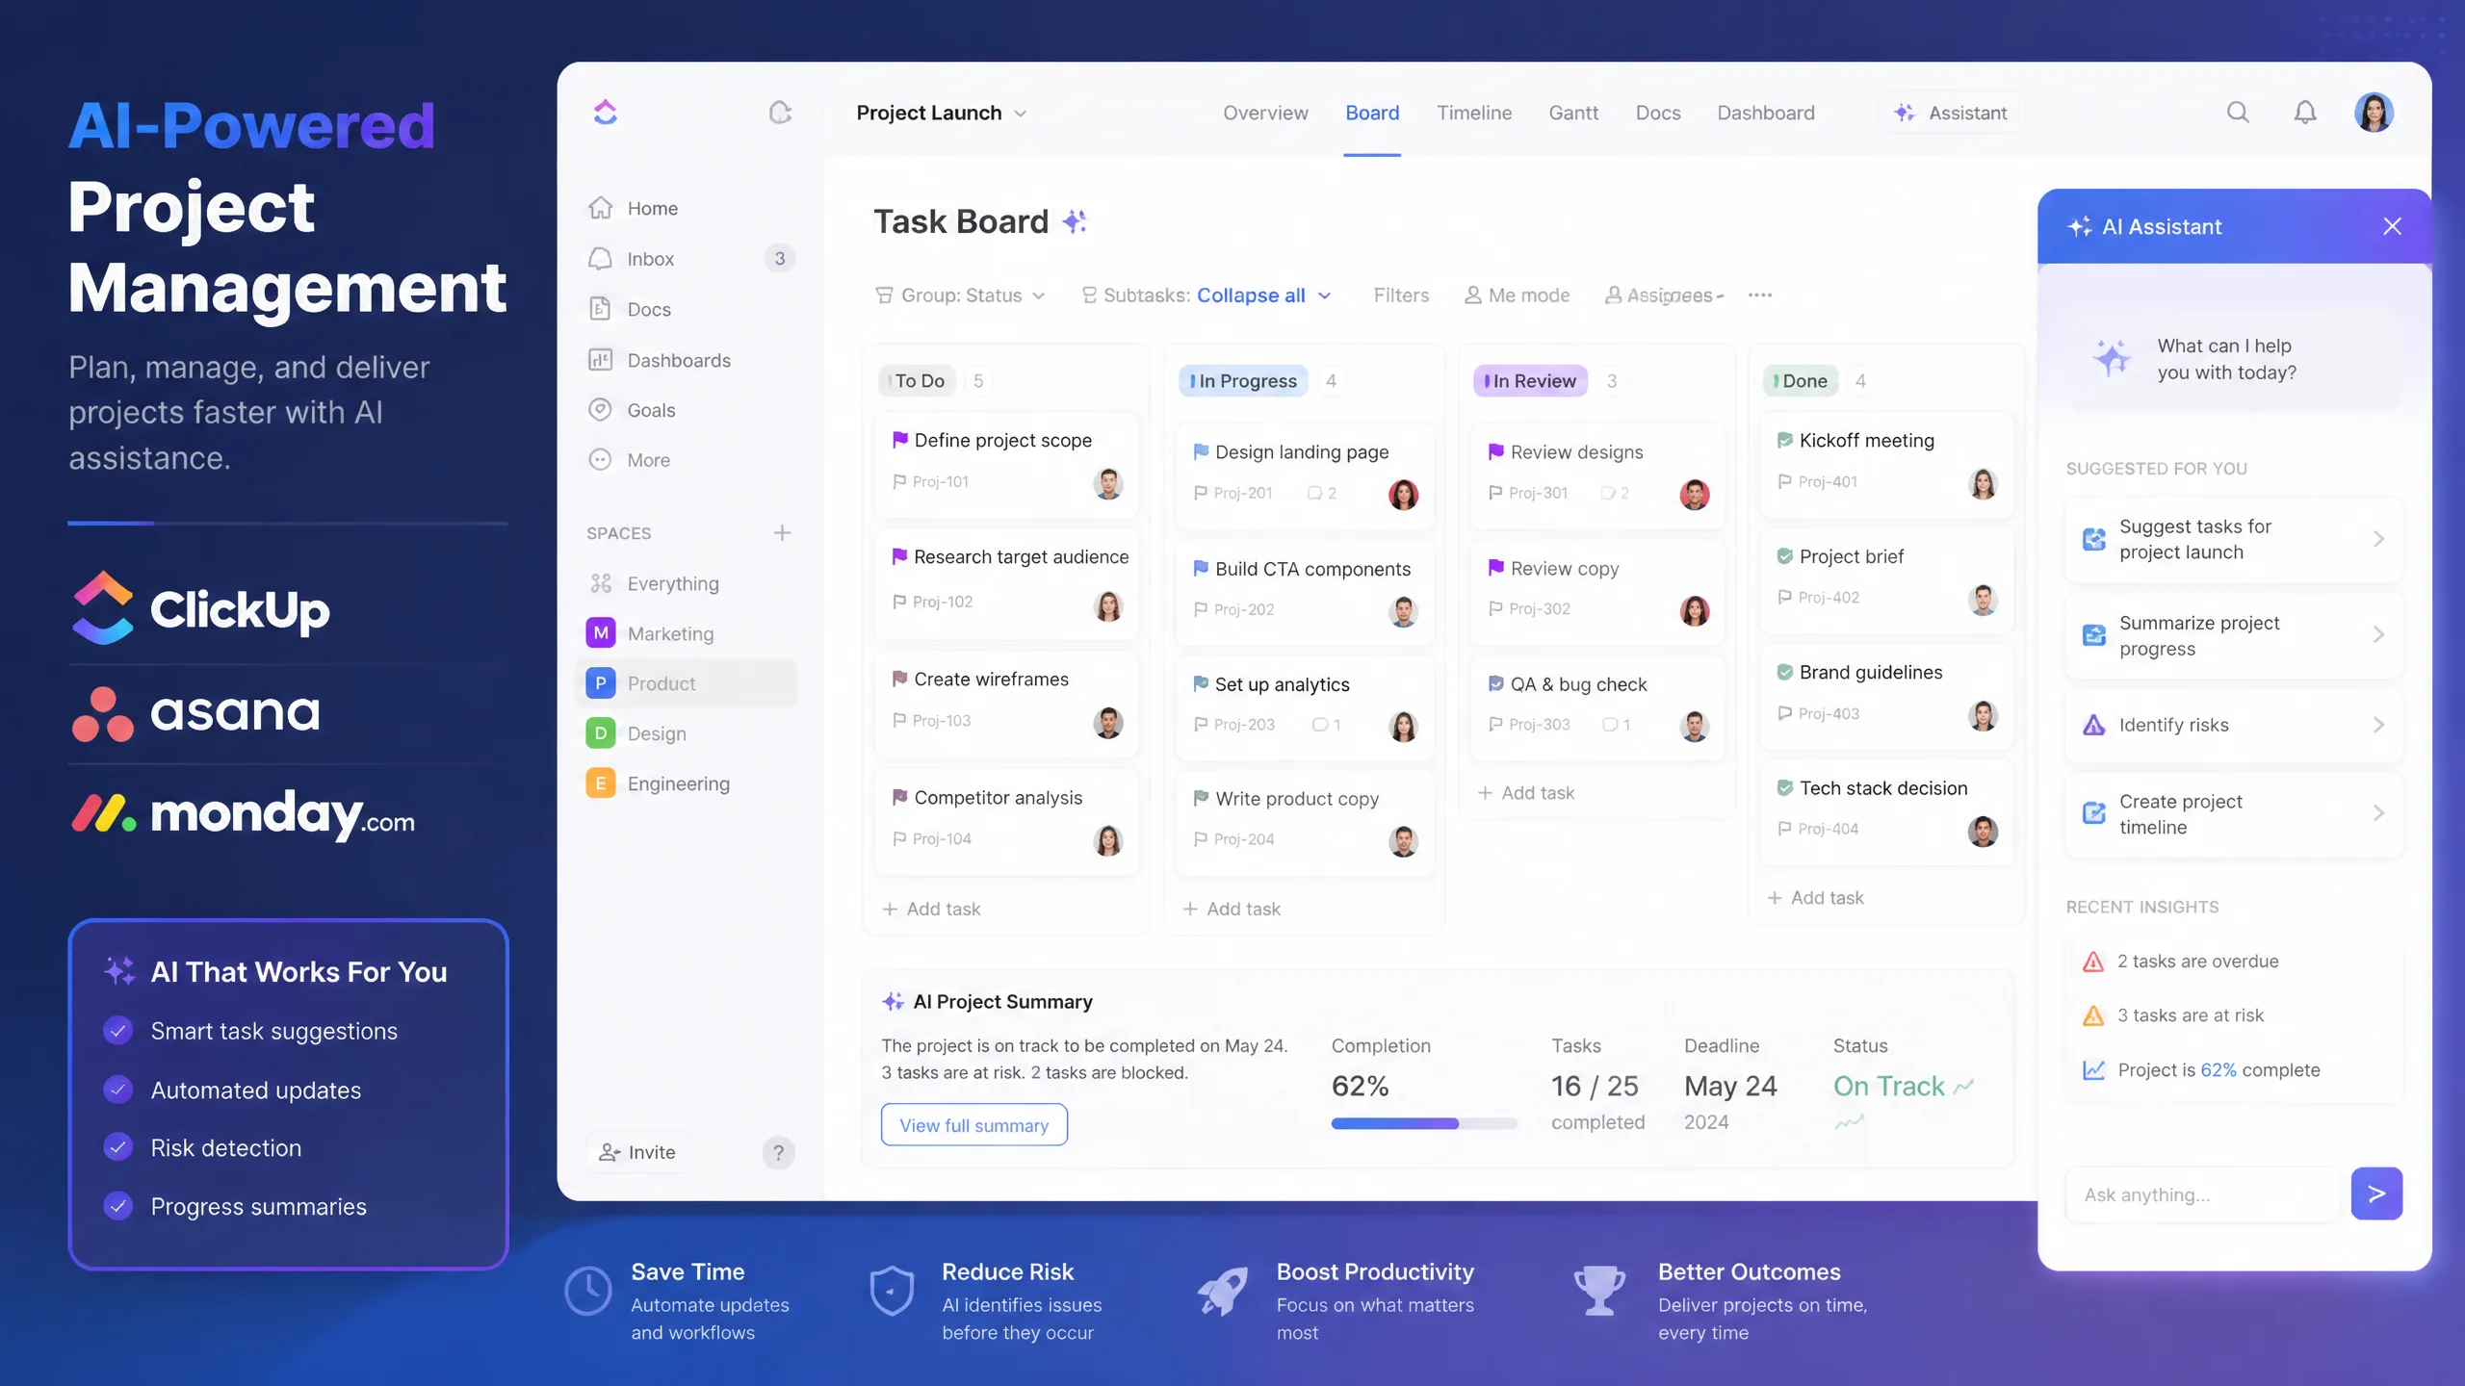Image resolution: width=2465 pixels, height=1386 pixels.
Task: Click the priority flag on Review designs
Action: tap(1495, 451)
